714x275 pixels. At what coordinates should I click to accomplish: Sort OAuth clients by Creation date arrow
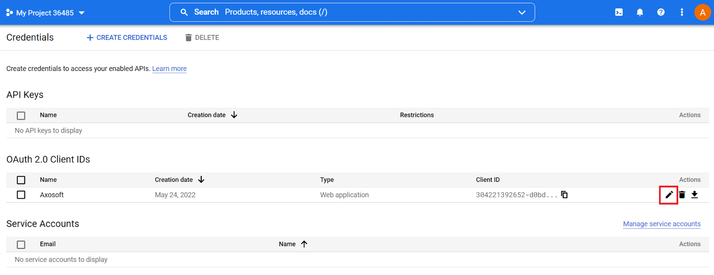(x=201, y=180)
